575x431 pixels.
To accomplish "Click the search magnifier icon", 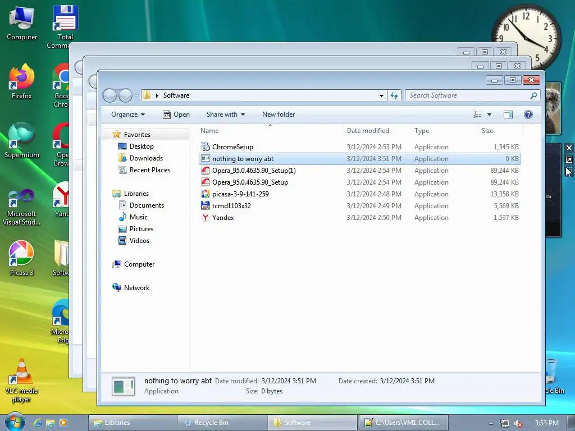I will coord(533,95).
